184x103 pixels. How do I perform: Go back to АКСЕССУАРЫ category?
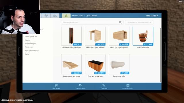pyautogui.click(x=77, y=15)
